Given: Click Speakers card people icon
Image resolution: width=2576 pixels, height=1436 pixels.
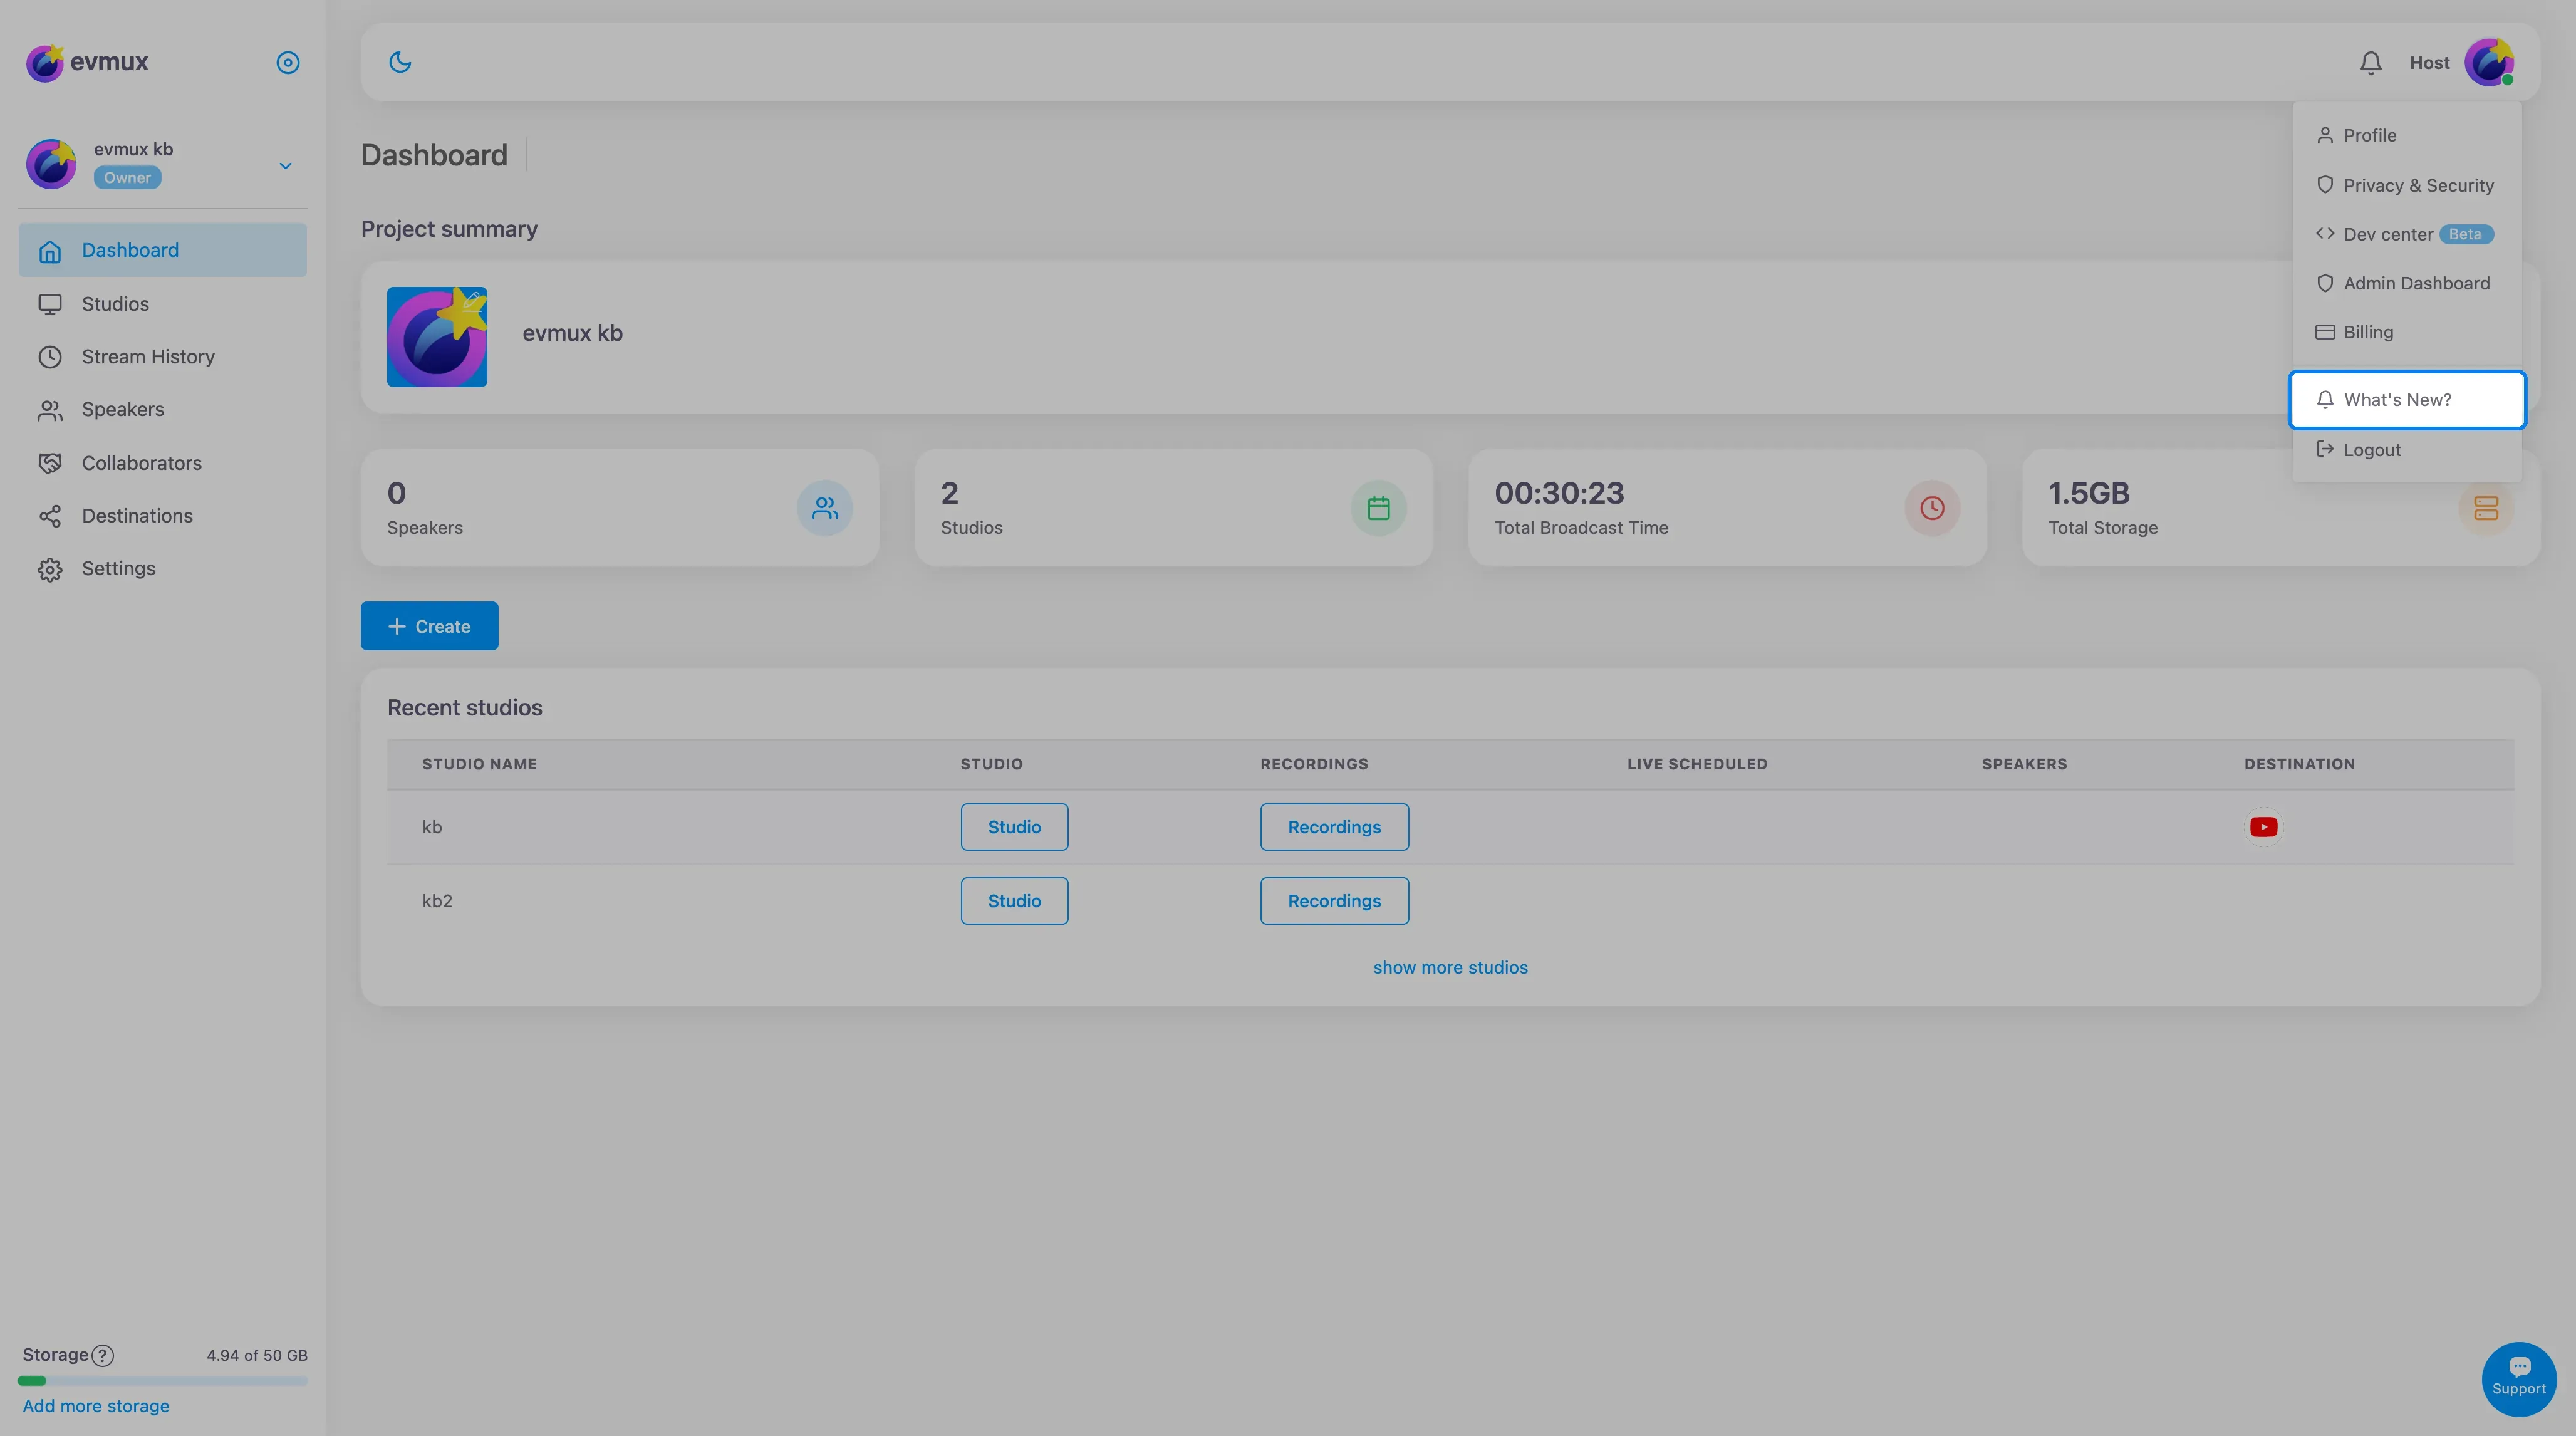Looking at the screenshot, I should pyautogui.click(x=825, y=508).
